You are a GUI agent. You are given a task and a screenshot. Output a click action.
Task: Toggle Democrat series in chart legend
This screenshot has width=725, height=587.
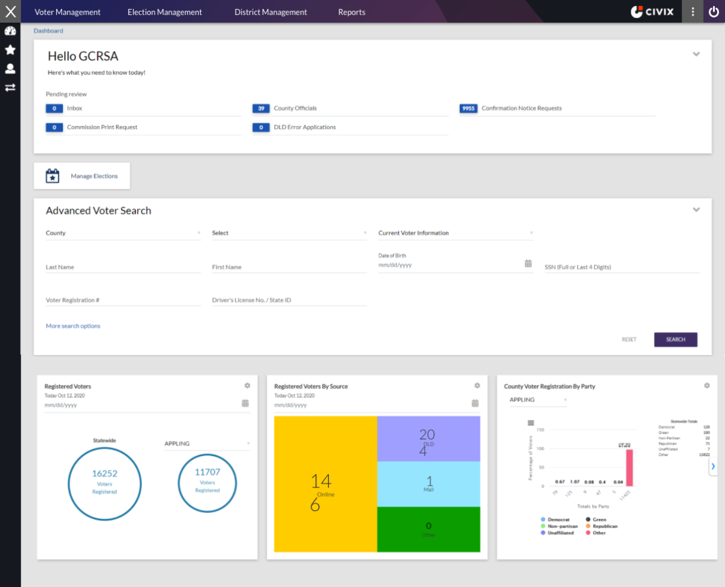pos(555,519)
